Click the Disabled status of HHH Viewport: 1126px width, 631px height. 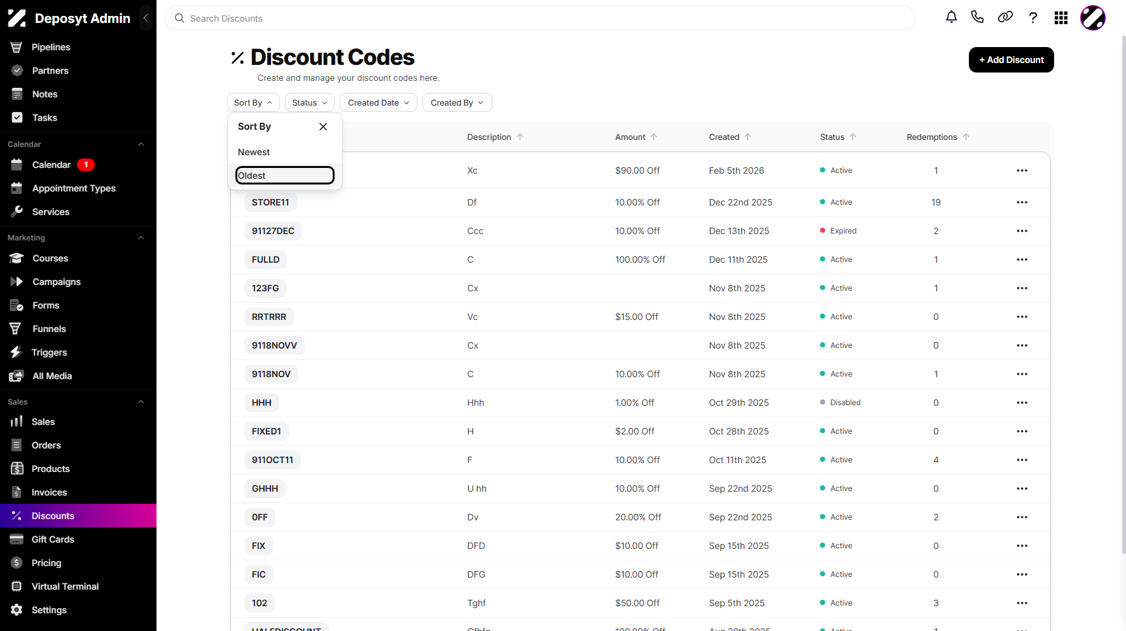point(840,403)
